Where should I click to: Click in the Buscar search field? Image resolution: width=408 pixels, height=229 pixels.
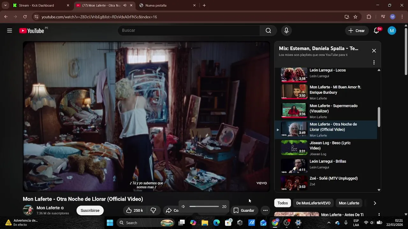pos(189,31)
